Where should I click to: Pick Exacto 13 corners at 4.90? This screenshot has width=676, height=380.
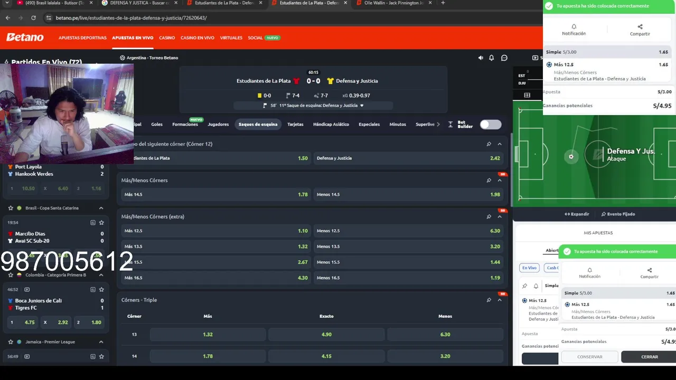(x=326, y=335)
